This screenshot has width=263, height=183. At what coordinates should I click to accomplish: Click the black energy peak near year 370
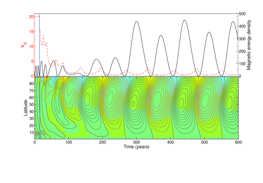coord(161,36)
